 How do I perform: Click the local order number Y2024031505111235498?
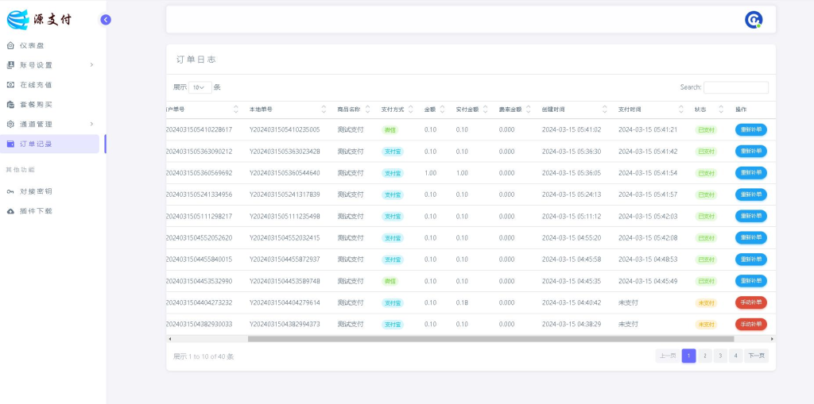pos(285,216)
